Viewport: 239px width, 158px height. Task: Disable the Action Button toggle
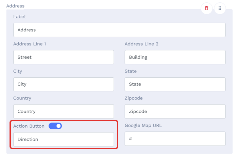click(55, 126)
